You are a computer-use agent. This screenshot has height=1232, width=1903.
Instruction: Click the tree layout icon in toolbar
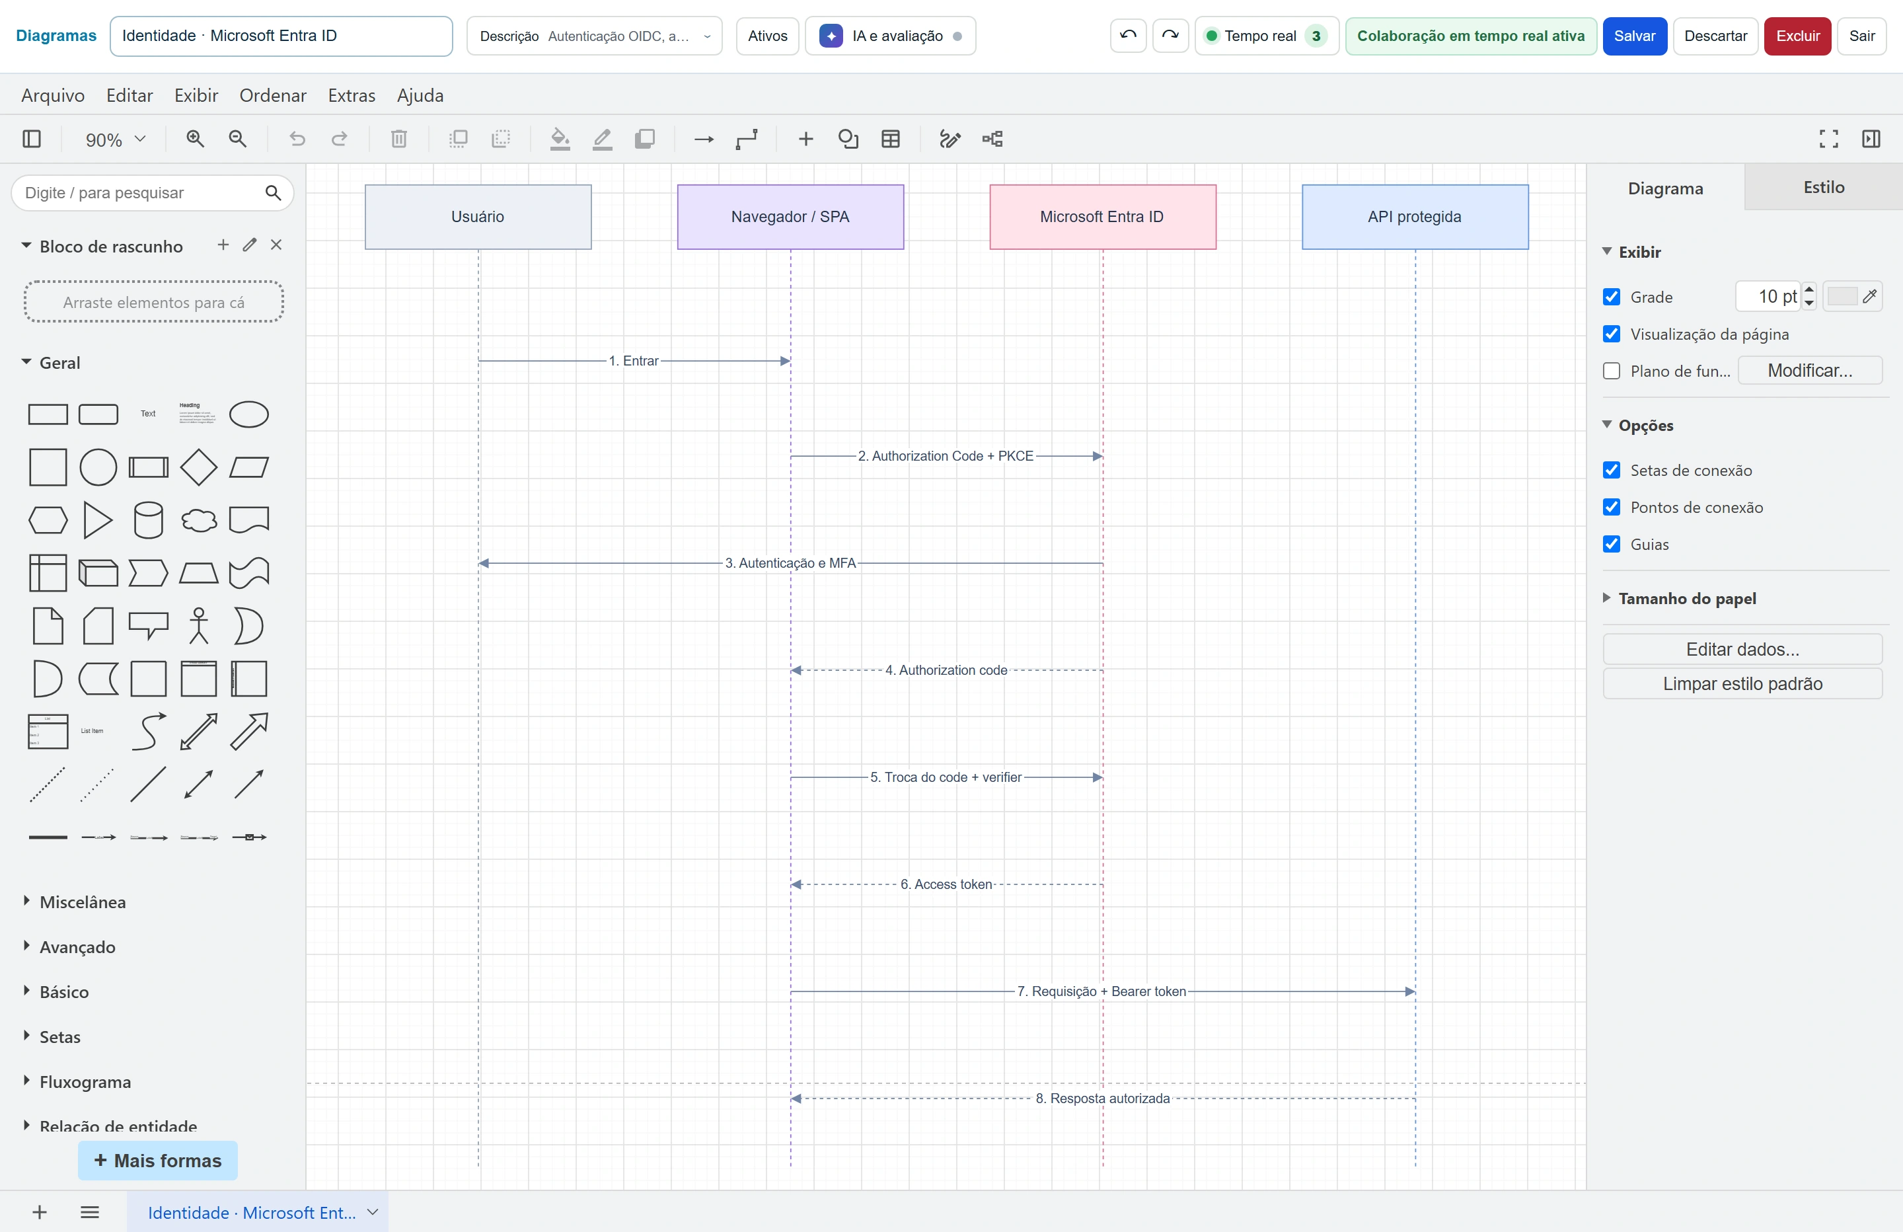pos(992,139)
